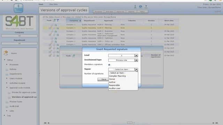Open help via the question mark icon
The width and height of the screenshot is (223, 125).
coord(146,7)
